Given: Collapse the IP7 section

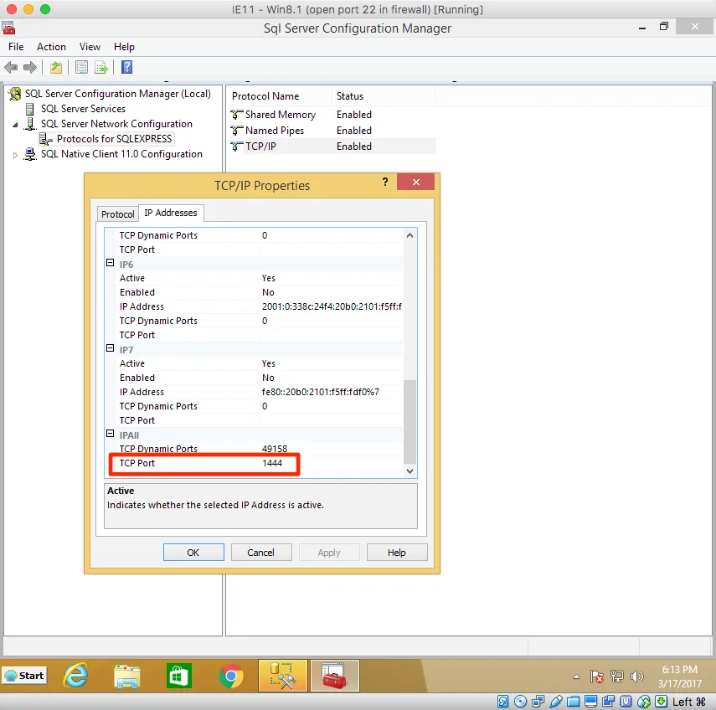Looking at the screenshot, I should tap(110, 348).
